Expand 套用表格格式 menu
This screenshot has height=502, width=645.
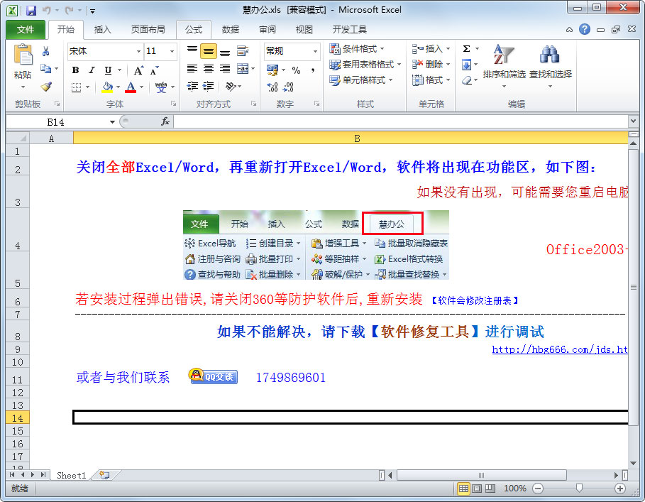(365, 65)
